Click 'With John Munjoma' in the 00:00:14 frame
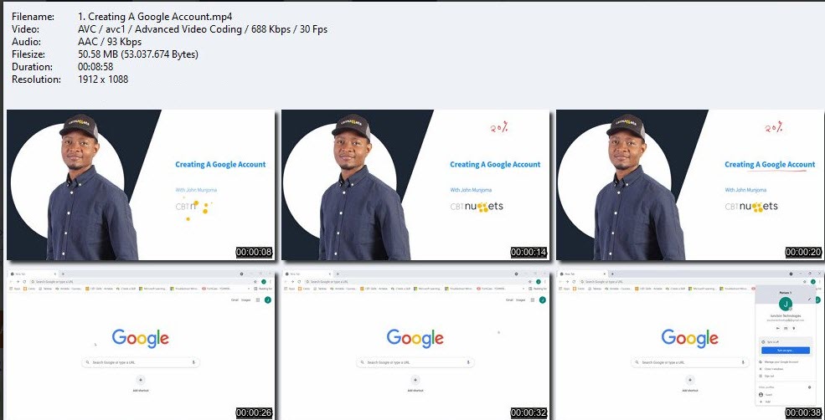 [x=471, y=190]
